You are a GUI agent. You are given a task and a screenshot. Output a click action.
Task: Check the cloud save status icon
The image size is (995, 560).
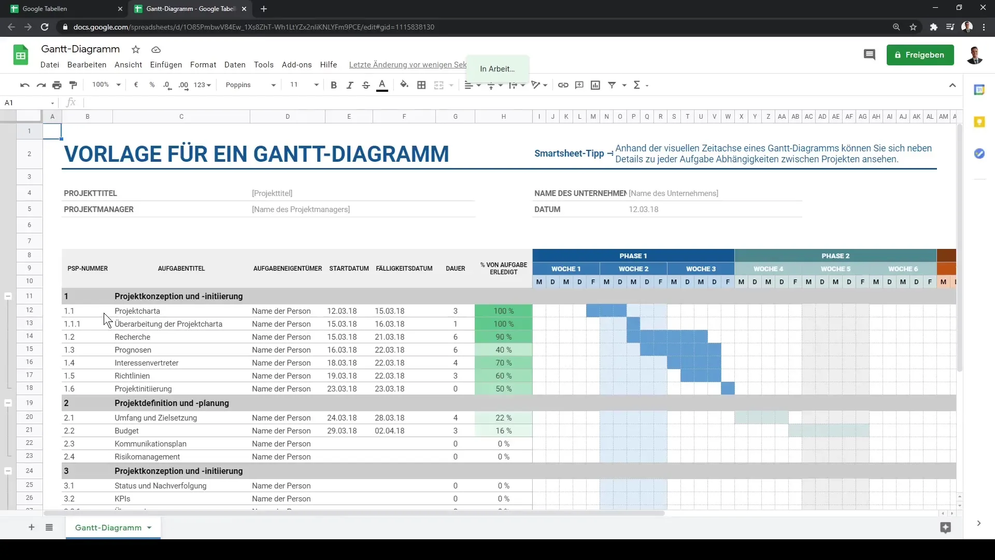[156, 50]
